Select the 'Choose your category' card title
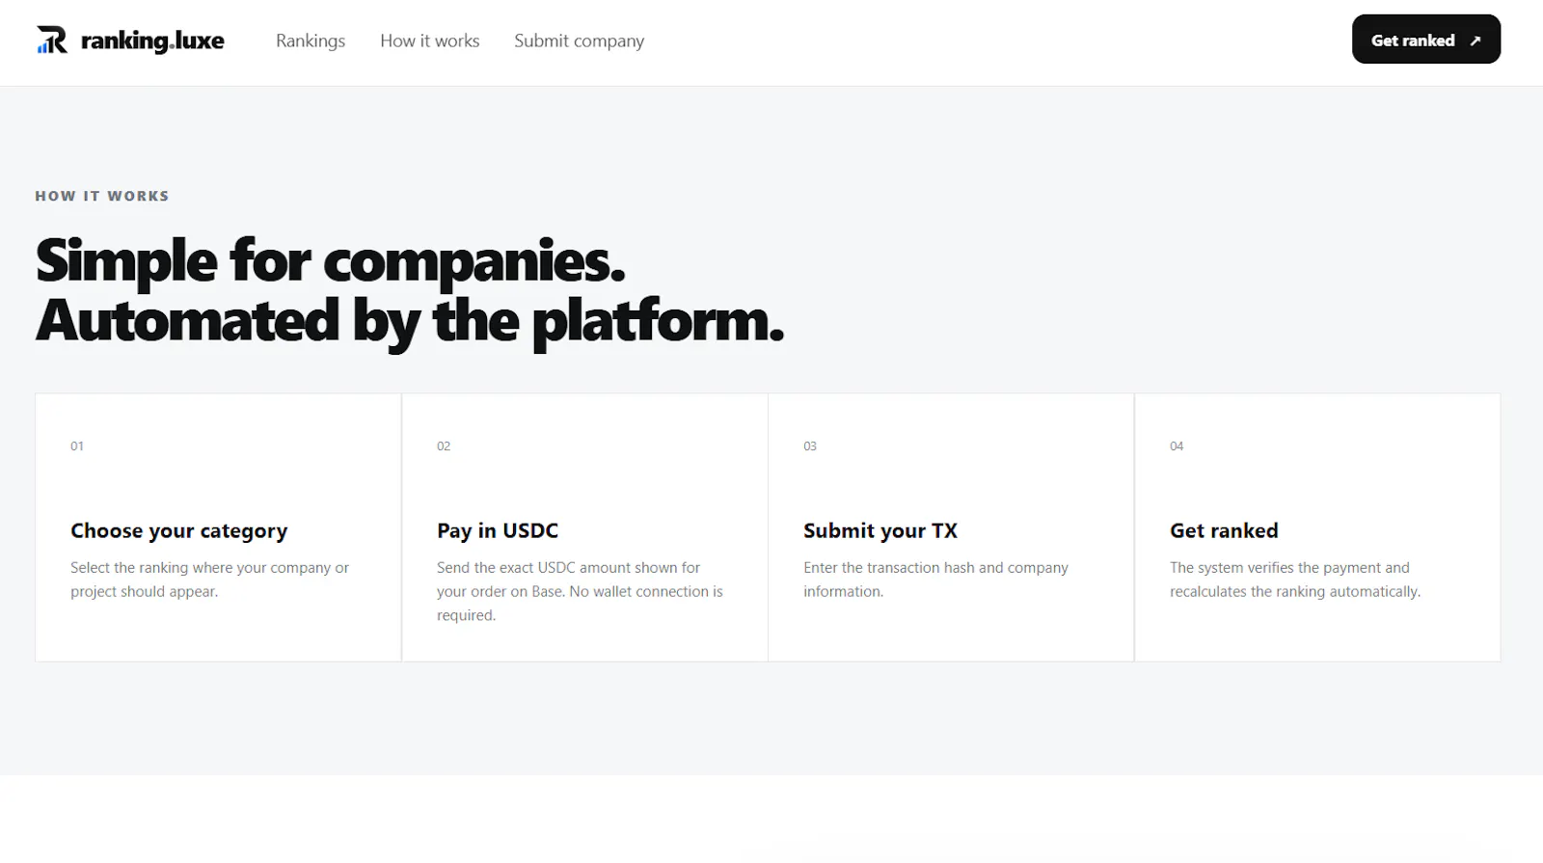Screen dimensions: 1543x863 point(179,530)
